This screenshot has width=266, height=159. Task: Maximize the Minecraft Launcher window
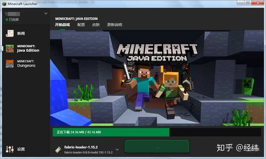click(x=248, y=3)
